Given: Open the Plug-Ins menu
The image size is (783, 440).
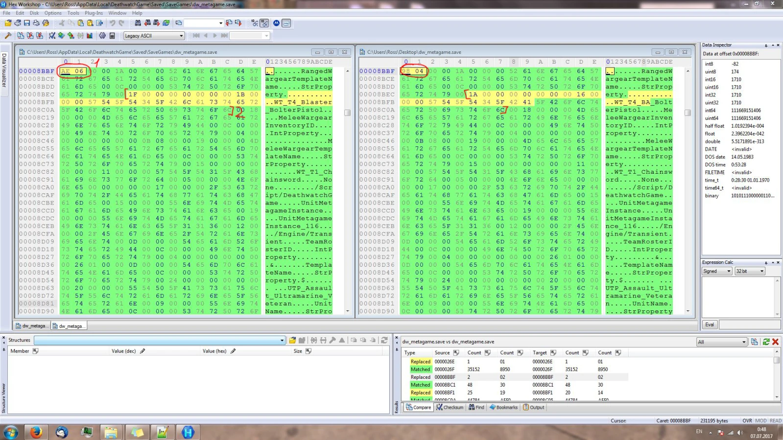Looking at the screenshot, I should coord(94,13).
